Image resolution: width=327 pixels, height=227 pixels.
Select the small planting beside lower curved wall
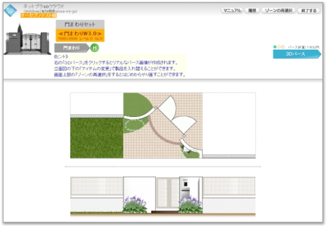[x=190, y=152]
